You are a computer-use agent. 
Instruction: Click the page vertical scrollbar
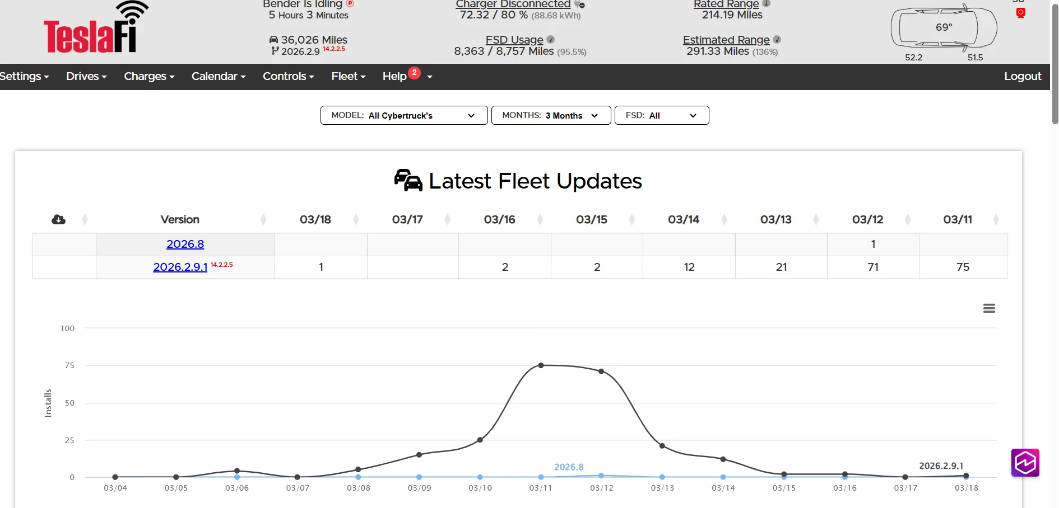(x=1055, y=64)
